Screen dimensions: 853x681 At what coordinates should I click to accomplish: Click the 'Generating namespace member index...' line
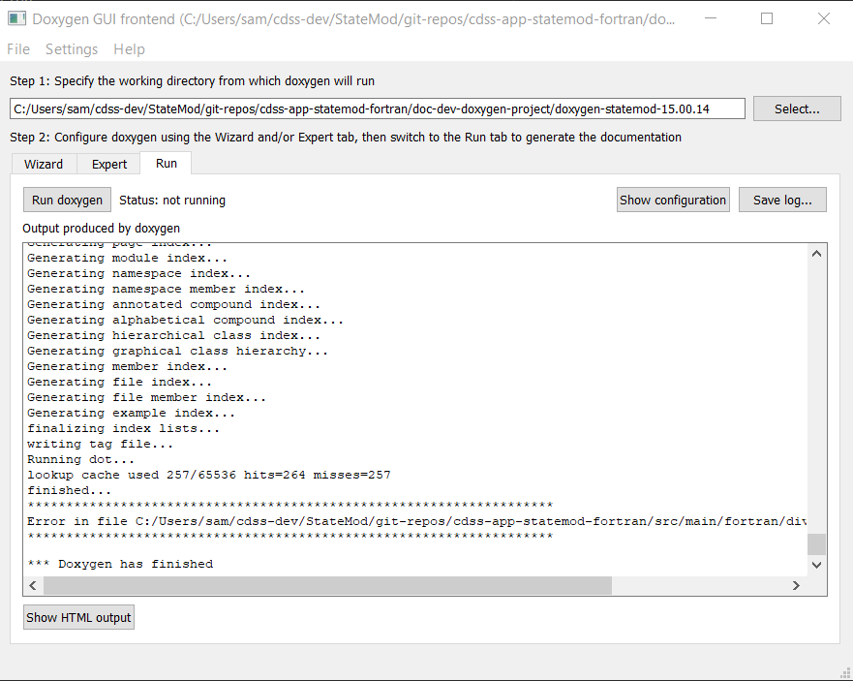(166, 289)
